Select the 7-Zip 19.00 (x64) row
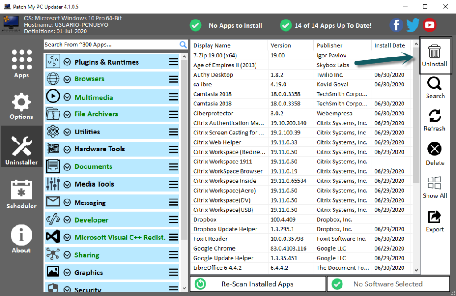 tap(301, 55)
